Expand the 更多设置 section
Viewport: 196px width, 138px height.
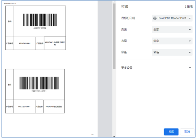point(156,68)
